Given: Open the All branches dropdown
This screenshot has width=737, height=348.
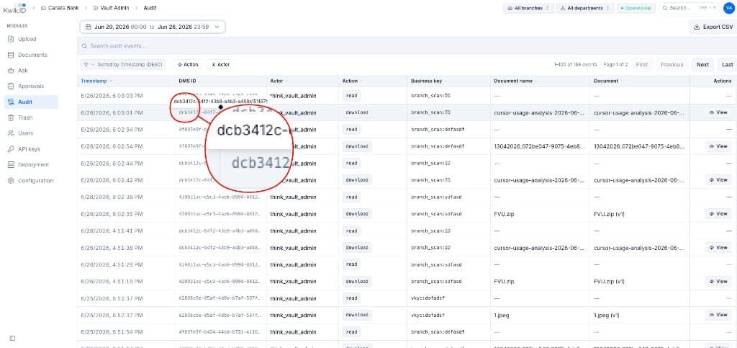Looking at the screenshot, I should coord(528,8).
